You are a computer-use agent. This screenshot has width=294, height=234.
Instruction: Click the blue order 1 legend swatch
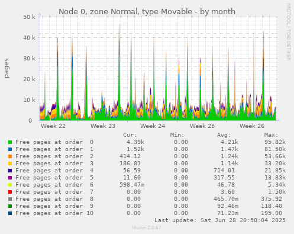(10, 149)
